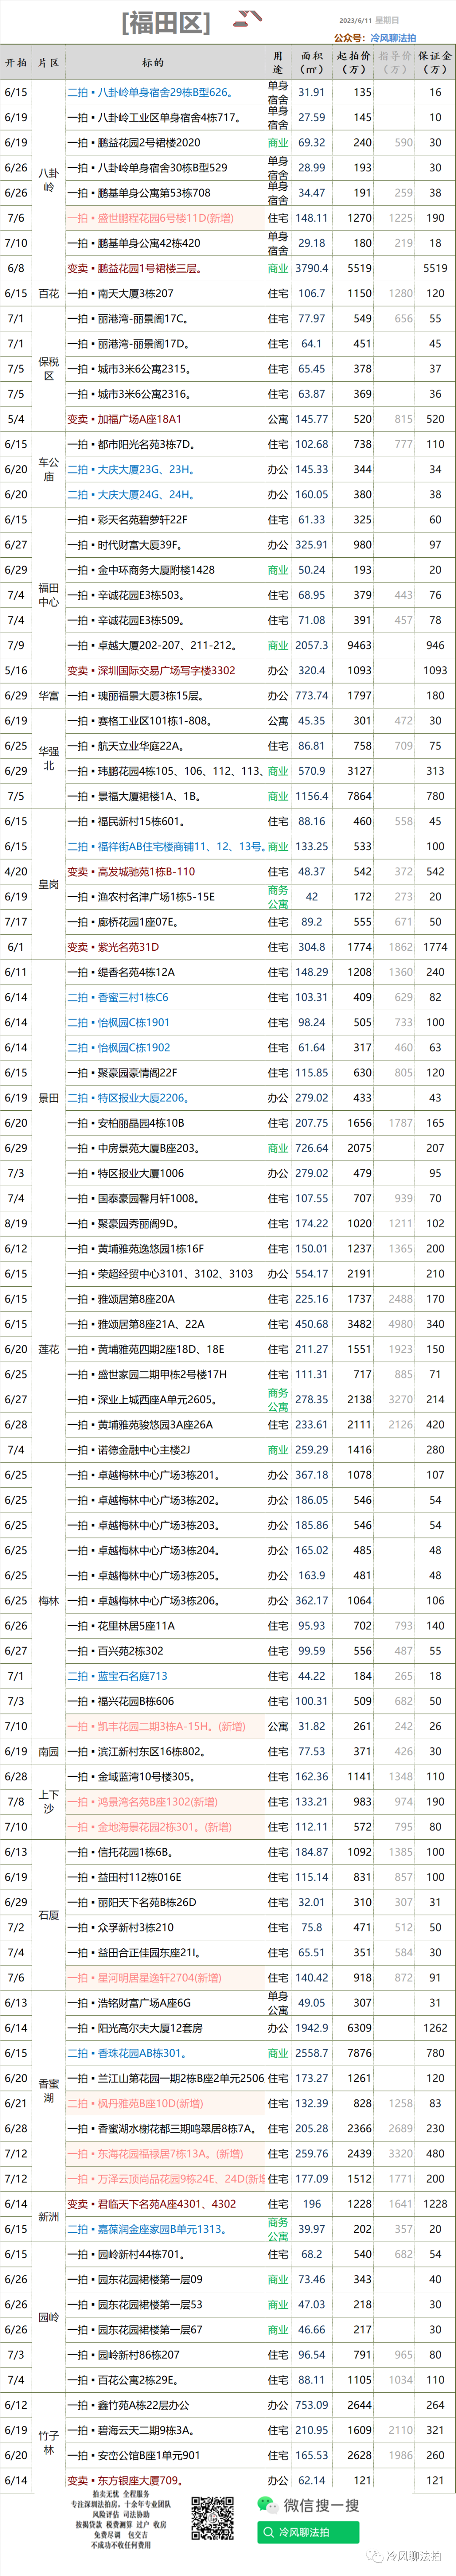
Task: Click the 竹子林 district cell
Action: pos(48,2443)
